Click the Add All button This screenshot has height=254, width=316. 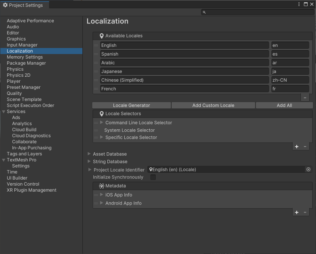pos(284,105)
